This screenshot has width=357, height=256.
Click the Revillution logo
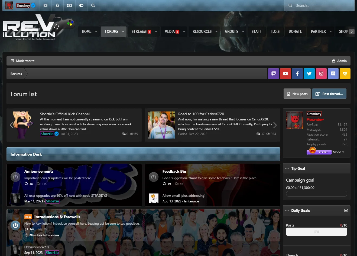coord(38,27)
